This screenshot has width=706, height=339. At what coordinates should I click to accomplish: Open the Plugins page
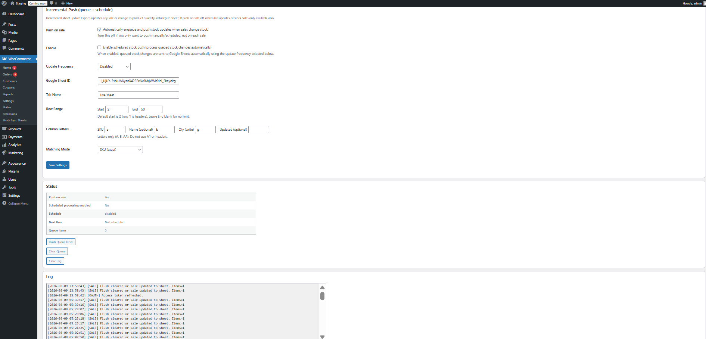[12, 171]
